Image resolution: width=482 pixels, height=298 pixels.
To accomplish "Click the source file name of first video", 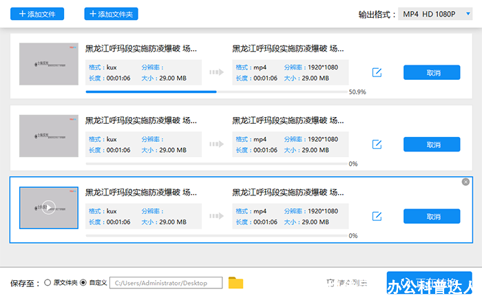I will 141,49.
